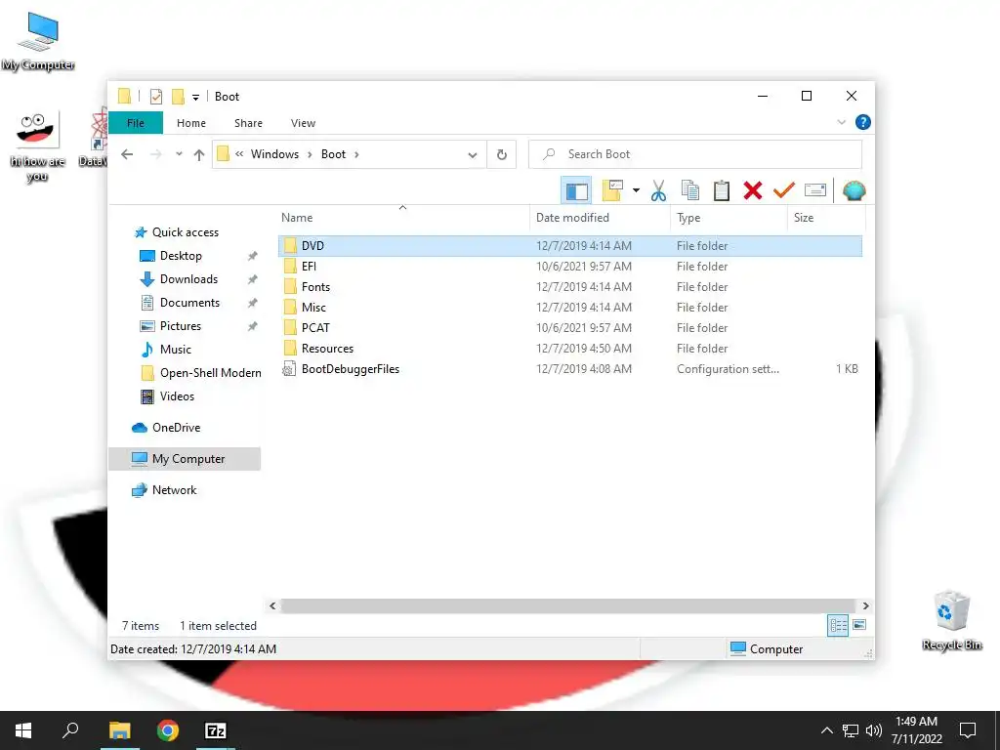1000x750 pixels.
Task: Open the Share ribbon tab
Action: click(x=248, y=123)
